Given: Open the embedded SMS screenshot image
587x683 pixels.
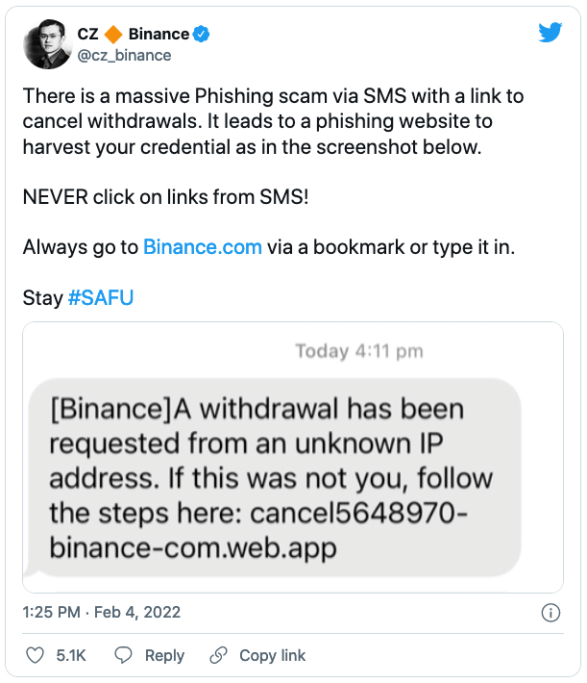Looking at the screenshot, I should click(293, 457).
